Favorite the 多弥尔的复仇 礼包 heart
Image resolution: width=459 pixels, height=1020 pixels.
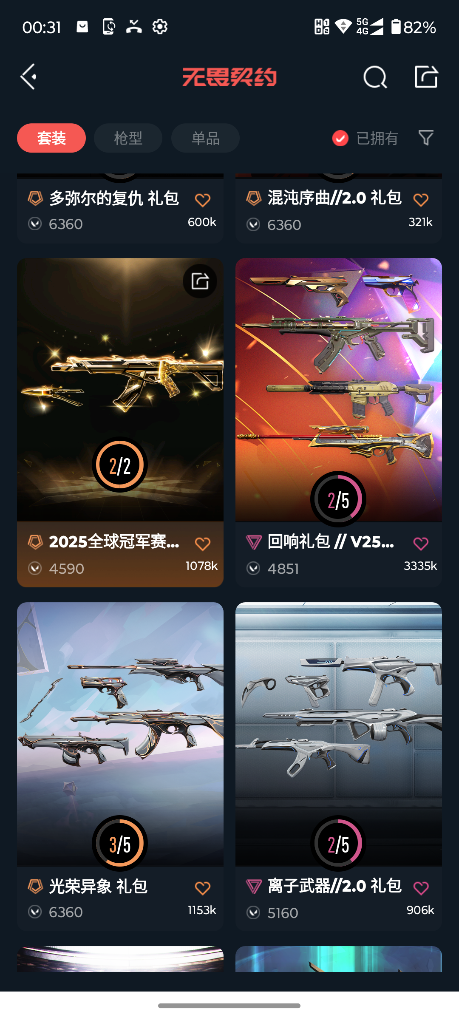click(x=203, y=200)
